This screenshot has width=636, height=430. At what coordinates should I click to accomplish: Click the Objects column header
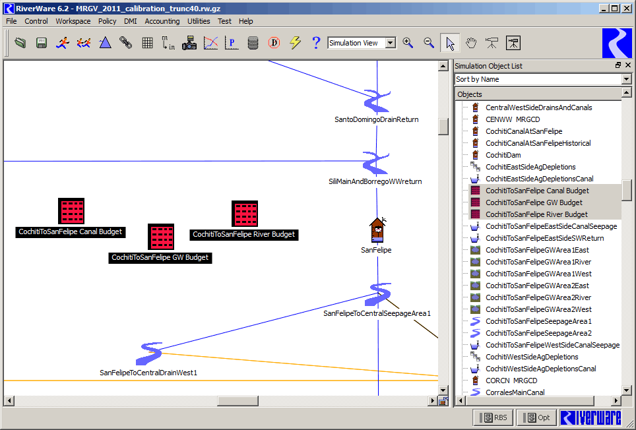538,94
